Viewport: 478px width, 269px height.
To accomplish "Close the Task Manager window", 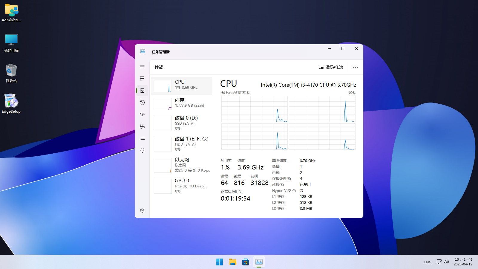I will click(356, 48).
